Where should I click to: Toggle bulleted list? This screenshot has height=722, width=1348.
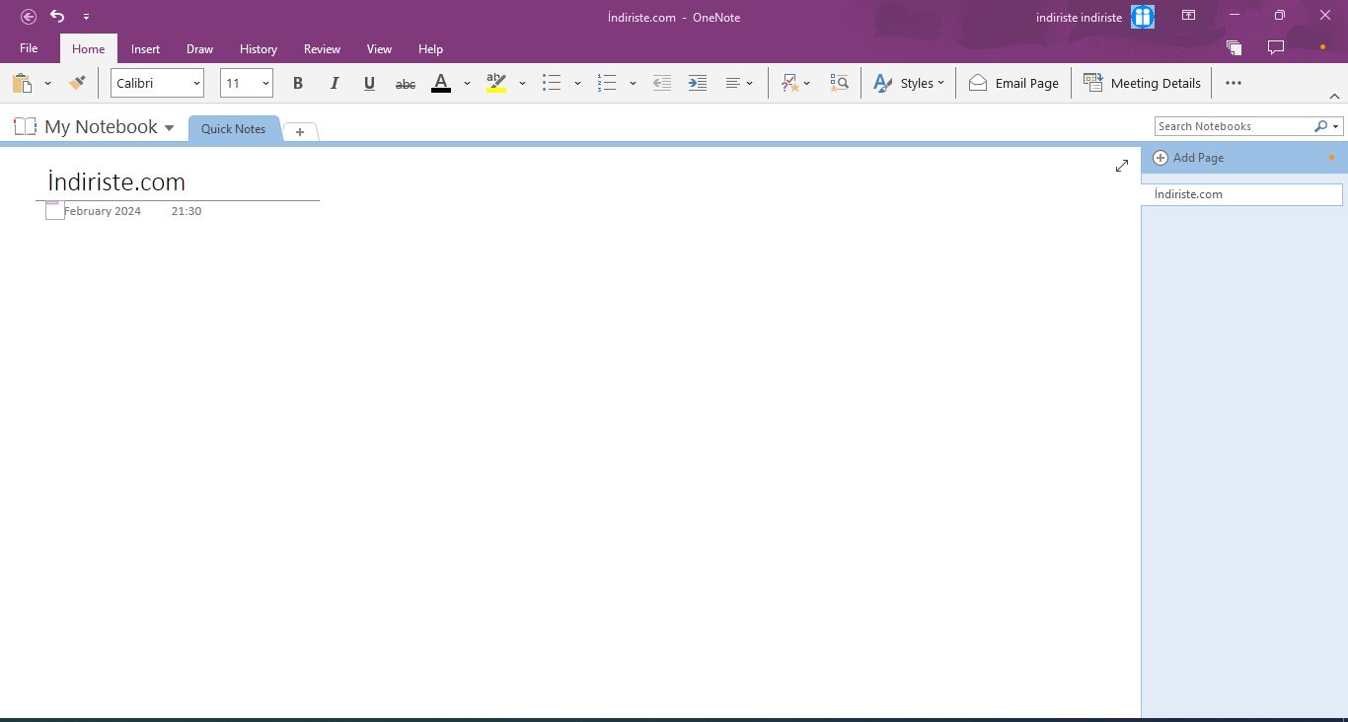point(552,84)
